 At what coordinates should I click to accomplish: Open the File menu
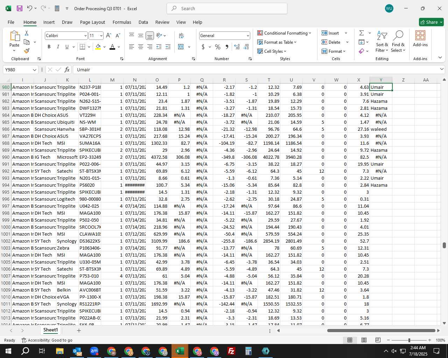click(11, 22)
